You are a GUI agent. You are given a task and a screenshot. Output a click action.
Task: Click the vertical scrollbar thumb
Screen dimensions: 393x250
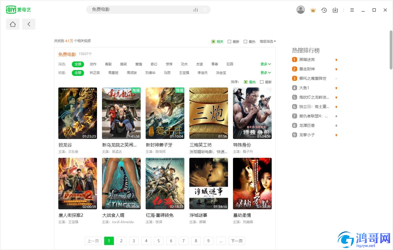coord(391,50)
